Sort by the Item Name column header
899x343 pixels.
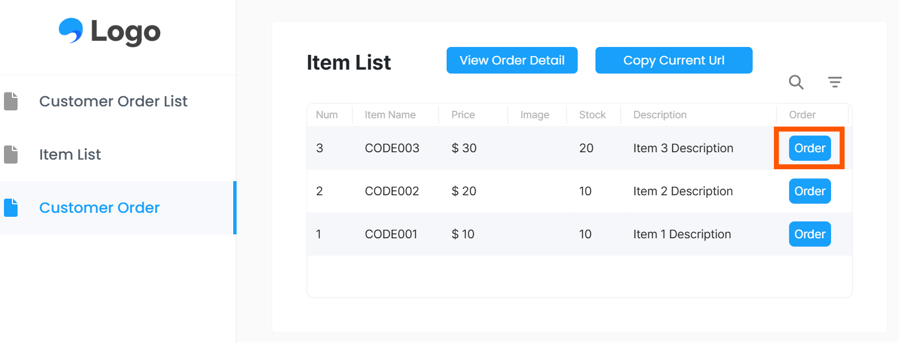(390, 115)
